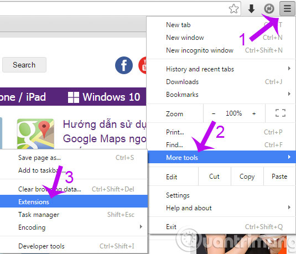Open Developer tools from submenu

74,246
